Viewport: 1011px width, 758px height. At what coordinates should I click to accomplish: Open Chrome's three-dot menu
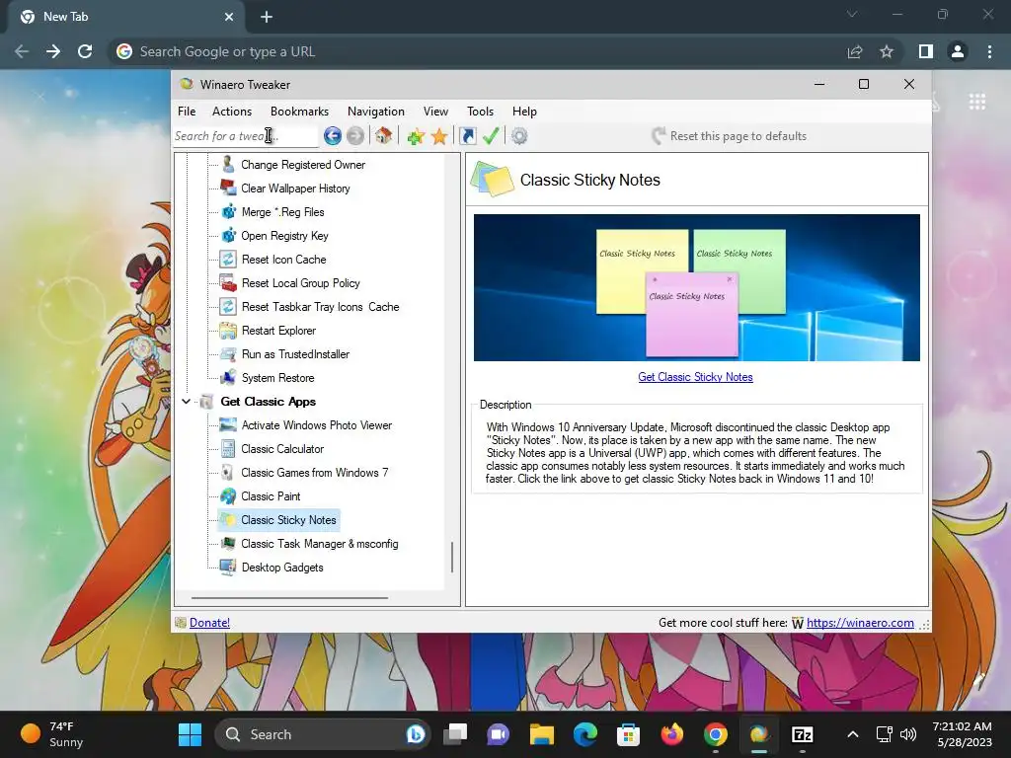(x=989, y=51)
